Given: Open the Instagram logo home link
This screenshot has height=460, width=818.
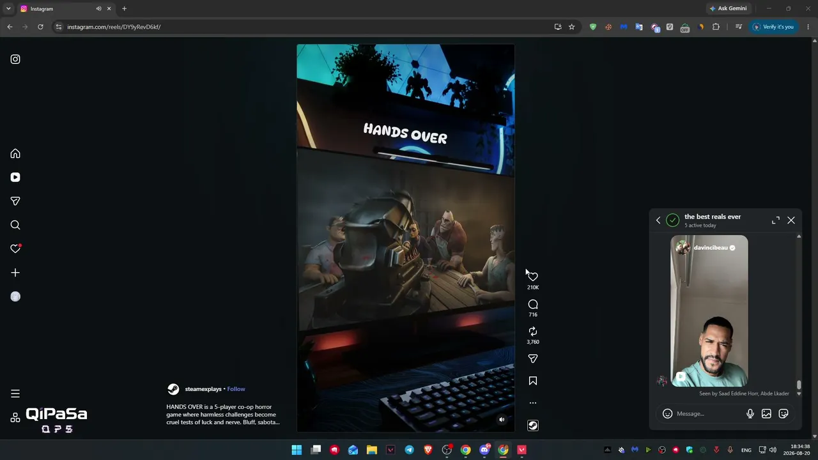Looking at the screenshot, I should click(x=15, y=59).
